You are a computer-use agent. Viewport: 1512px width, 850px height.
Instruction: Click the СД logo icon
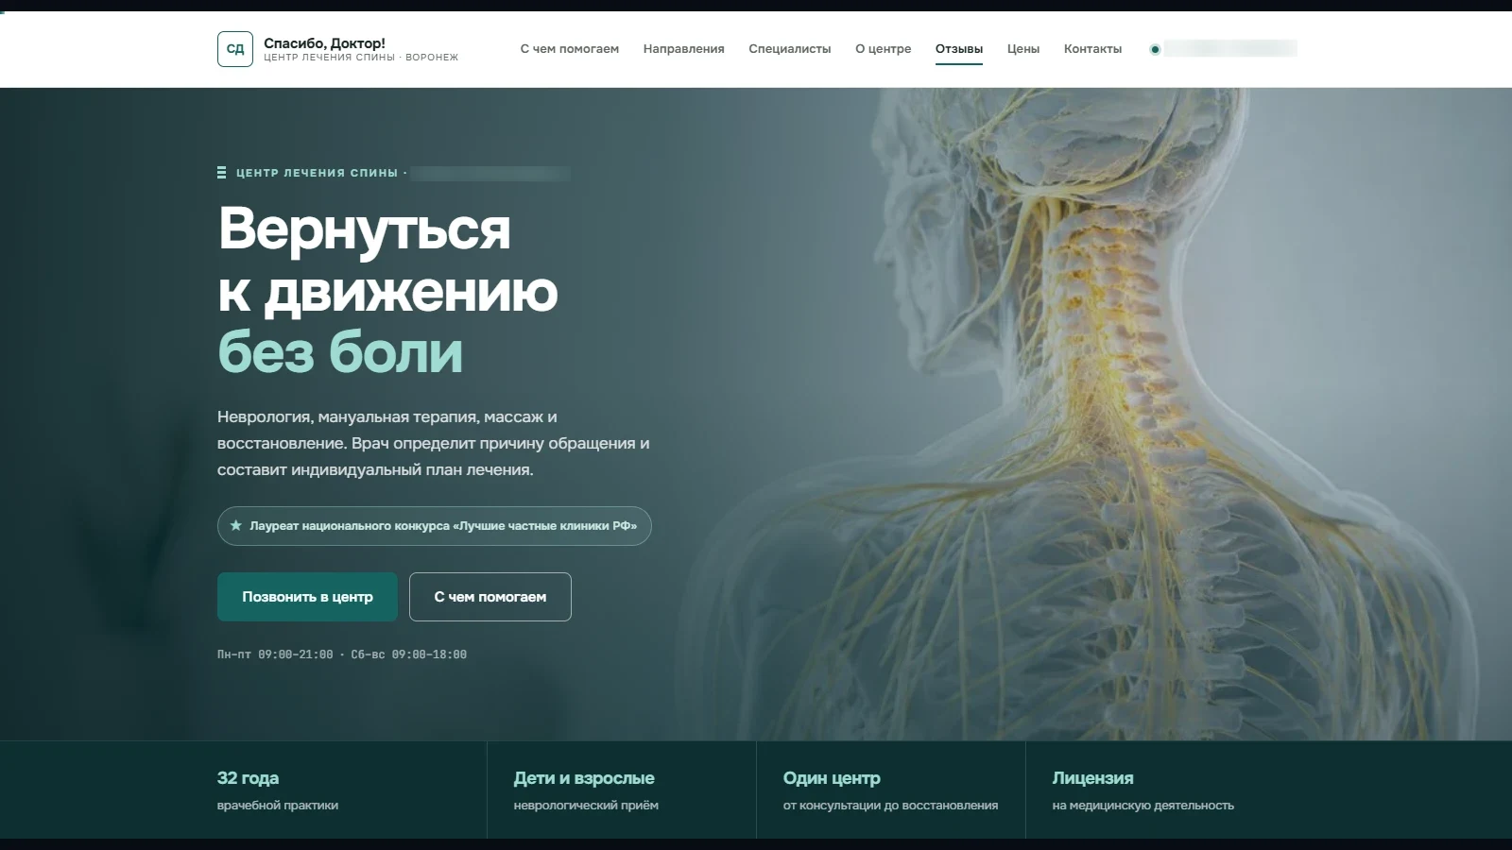pos(235,49)
